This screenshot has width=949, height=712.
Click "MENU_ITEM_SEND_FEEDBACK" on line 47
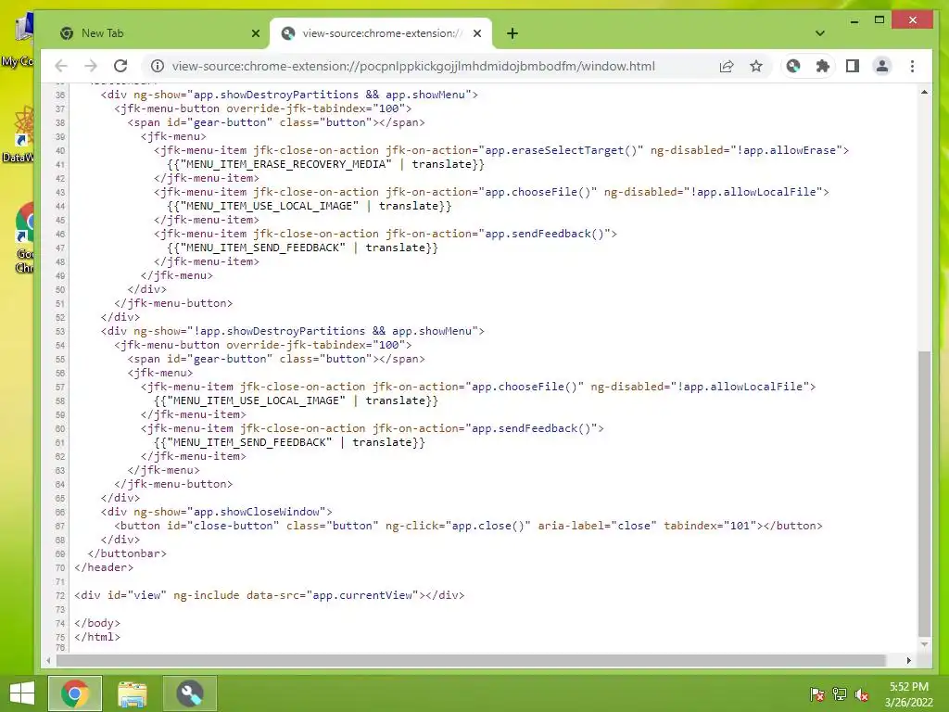click(262, 248)
